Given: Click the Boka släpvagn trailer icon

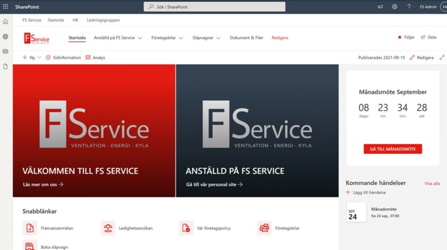Looking at the screenshot, I should coord(30,245).
